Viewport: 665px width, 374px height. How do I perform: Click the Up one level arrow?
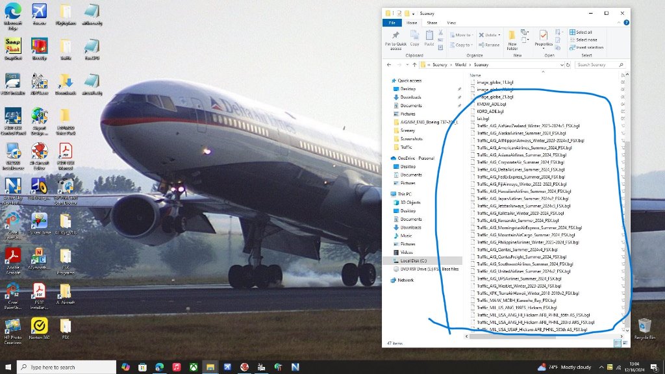(x=414, y=65)
